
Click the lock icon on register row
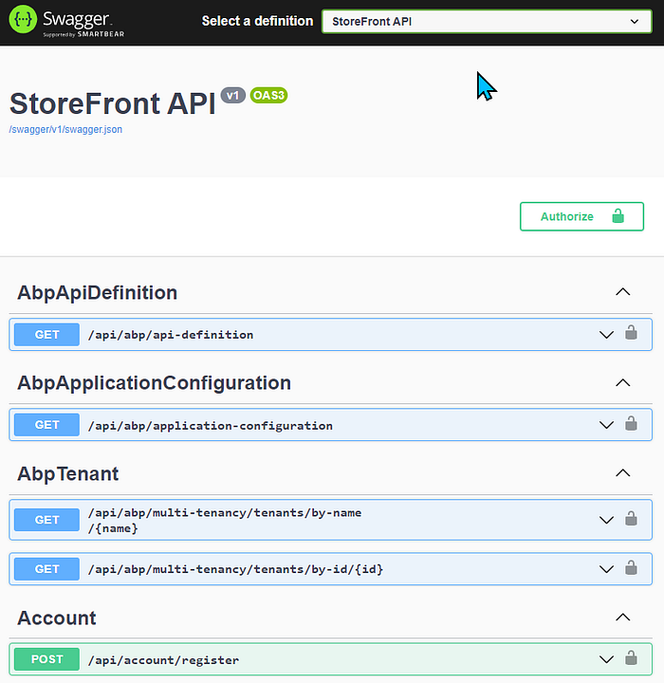(631, 657)
